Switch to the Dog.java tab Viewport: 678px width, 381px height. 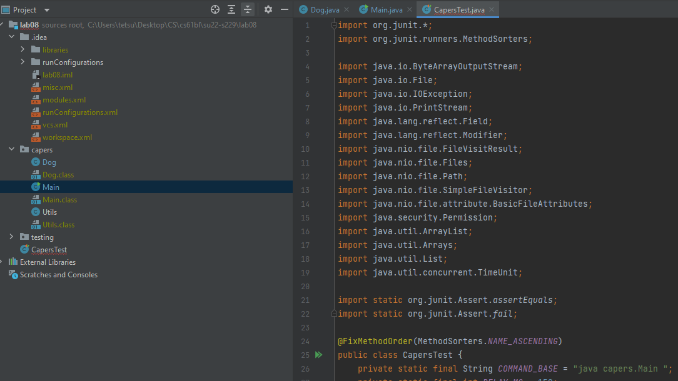[324, 10]
